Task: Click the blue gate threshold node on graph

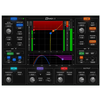Action: [50, 33]
